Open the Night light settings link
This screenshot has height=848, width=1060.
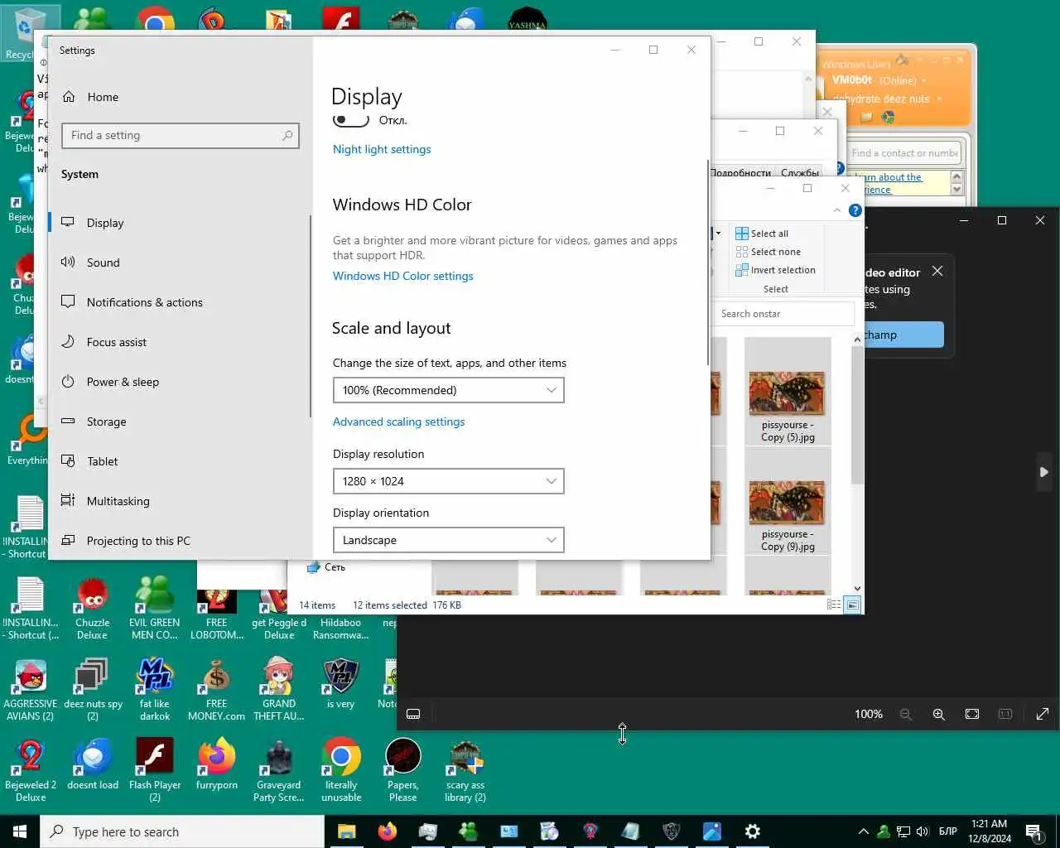pyautogui.click(x=382, y=149)
